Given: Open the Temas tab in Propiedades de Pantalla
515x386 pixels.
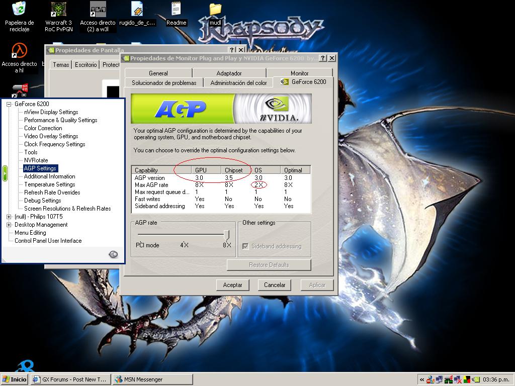Looking at the screenshot, I should click(61, 65).
